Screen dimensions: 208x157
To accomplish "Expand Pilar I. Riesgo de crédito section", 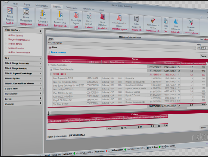I will click(x=40, y=68).
